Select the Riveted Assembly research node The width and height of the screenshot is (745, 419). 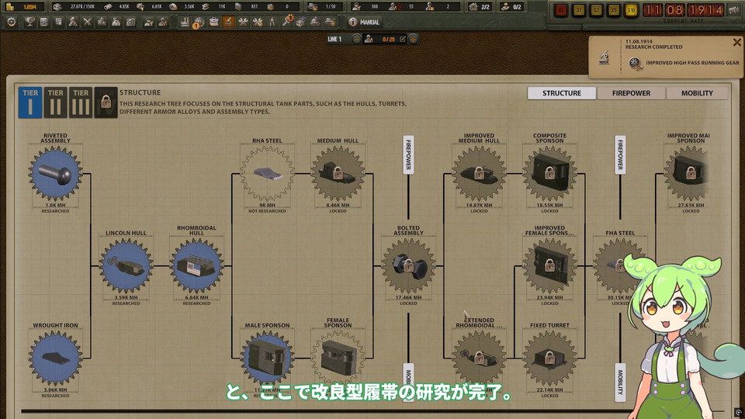(x=56, y=174)
